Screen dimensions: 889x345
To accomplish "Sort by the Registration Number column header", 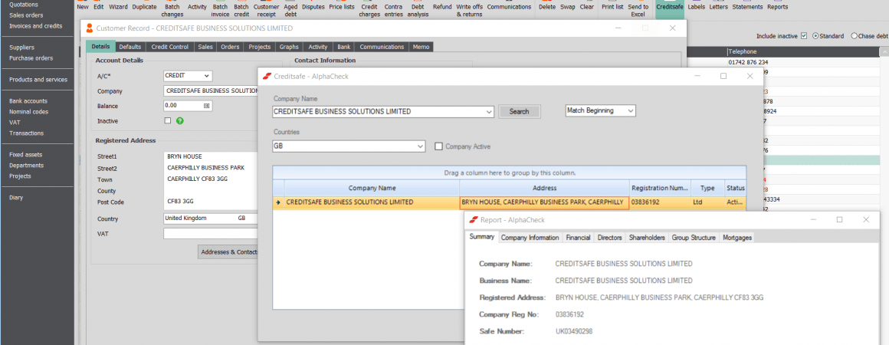I will point(660,188).
